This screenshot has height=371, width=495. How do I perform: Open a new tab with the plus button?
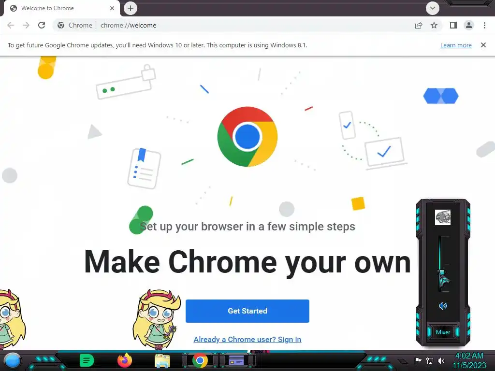point(131,8)
